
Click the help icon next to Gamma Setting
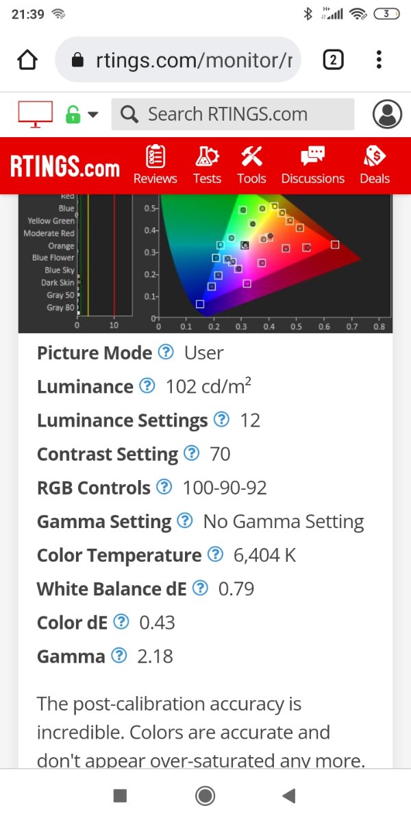point(185,521)
